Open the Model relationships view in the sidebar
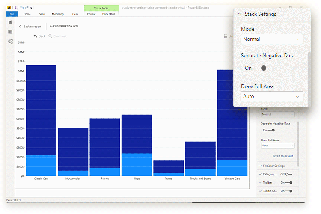Screen dimensions: 321x214 click(10, 42)
